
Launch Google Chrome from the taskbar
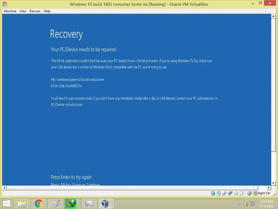click(39, 204)
